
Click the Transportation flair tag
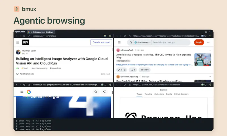pos(123,61)
